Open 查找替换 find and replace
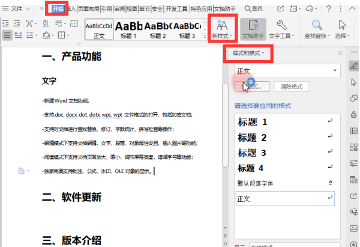360x247 pixels. 317,29
